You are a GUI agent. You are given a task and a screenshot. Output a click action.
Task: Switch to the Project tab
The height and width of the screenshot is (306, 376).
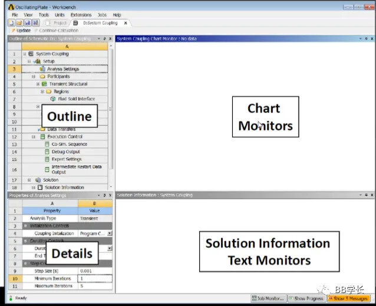coord(57,23)
